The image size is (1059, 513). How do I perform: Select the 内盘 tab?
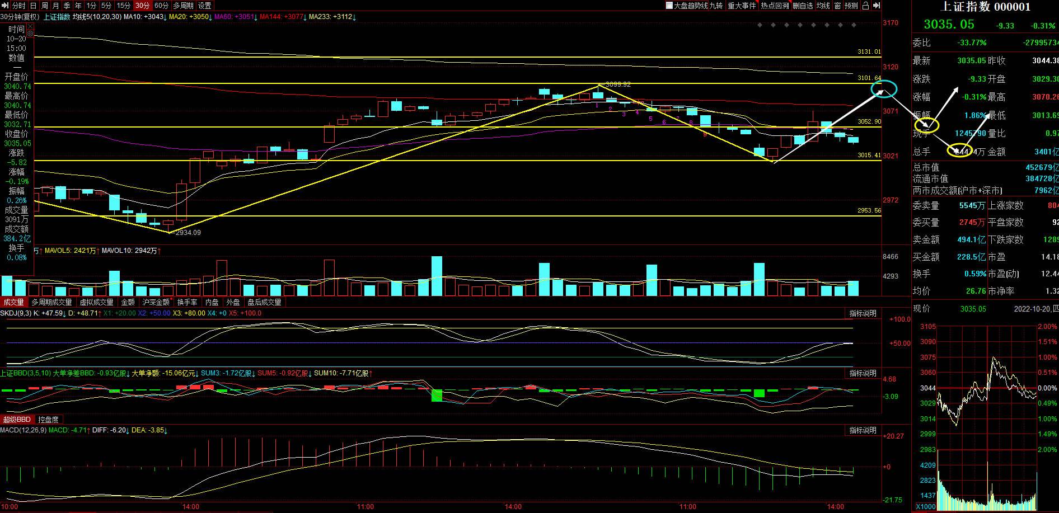click(212, 302)
